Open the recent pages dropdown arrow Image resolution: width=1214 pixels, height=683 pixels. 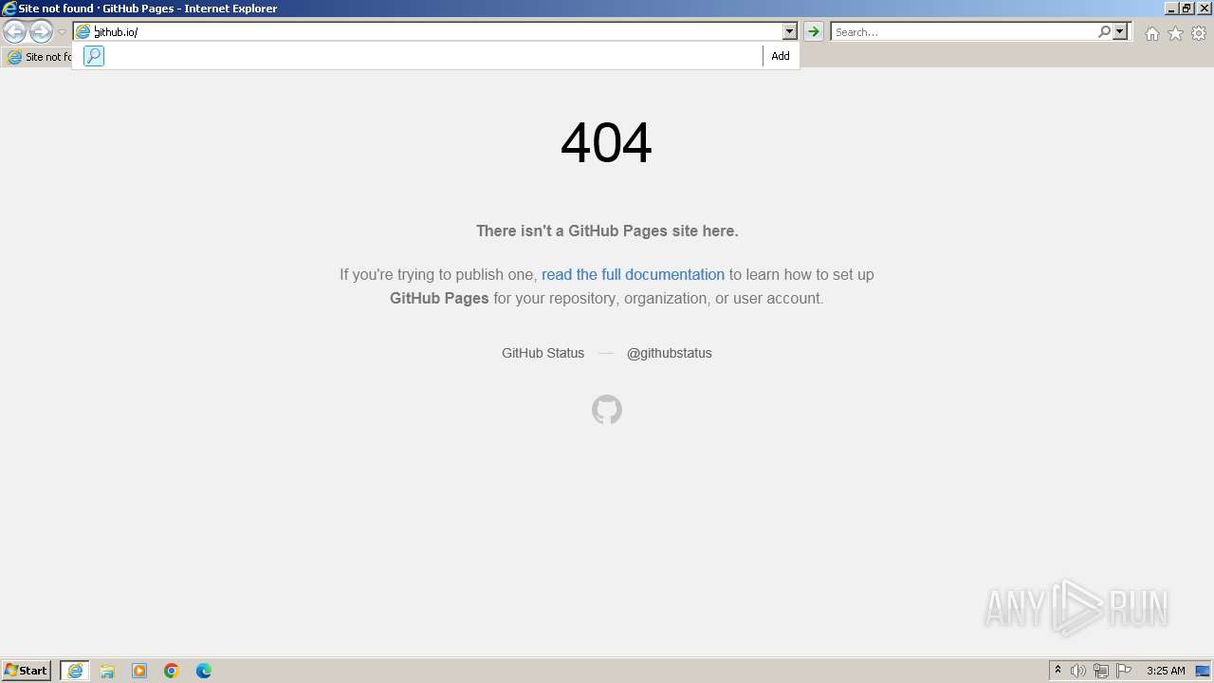pos(62,32)
